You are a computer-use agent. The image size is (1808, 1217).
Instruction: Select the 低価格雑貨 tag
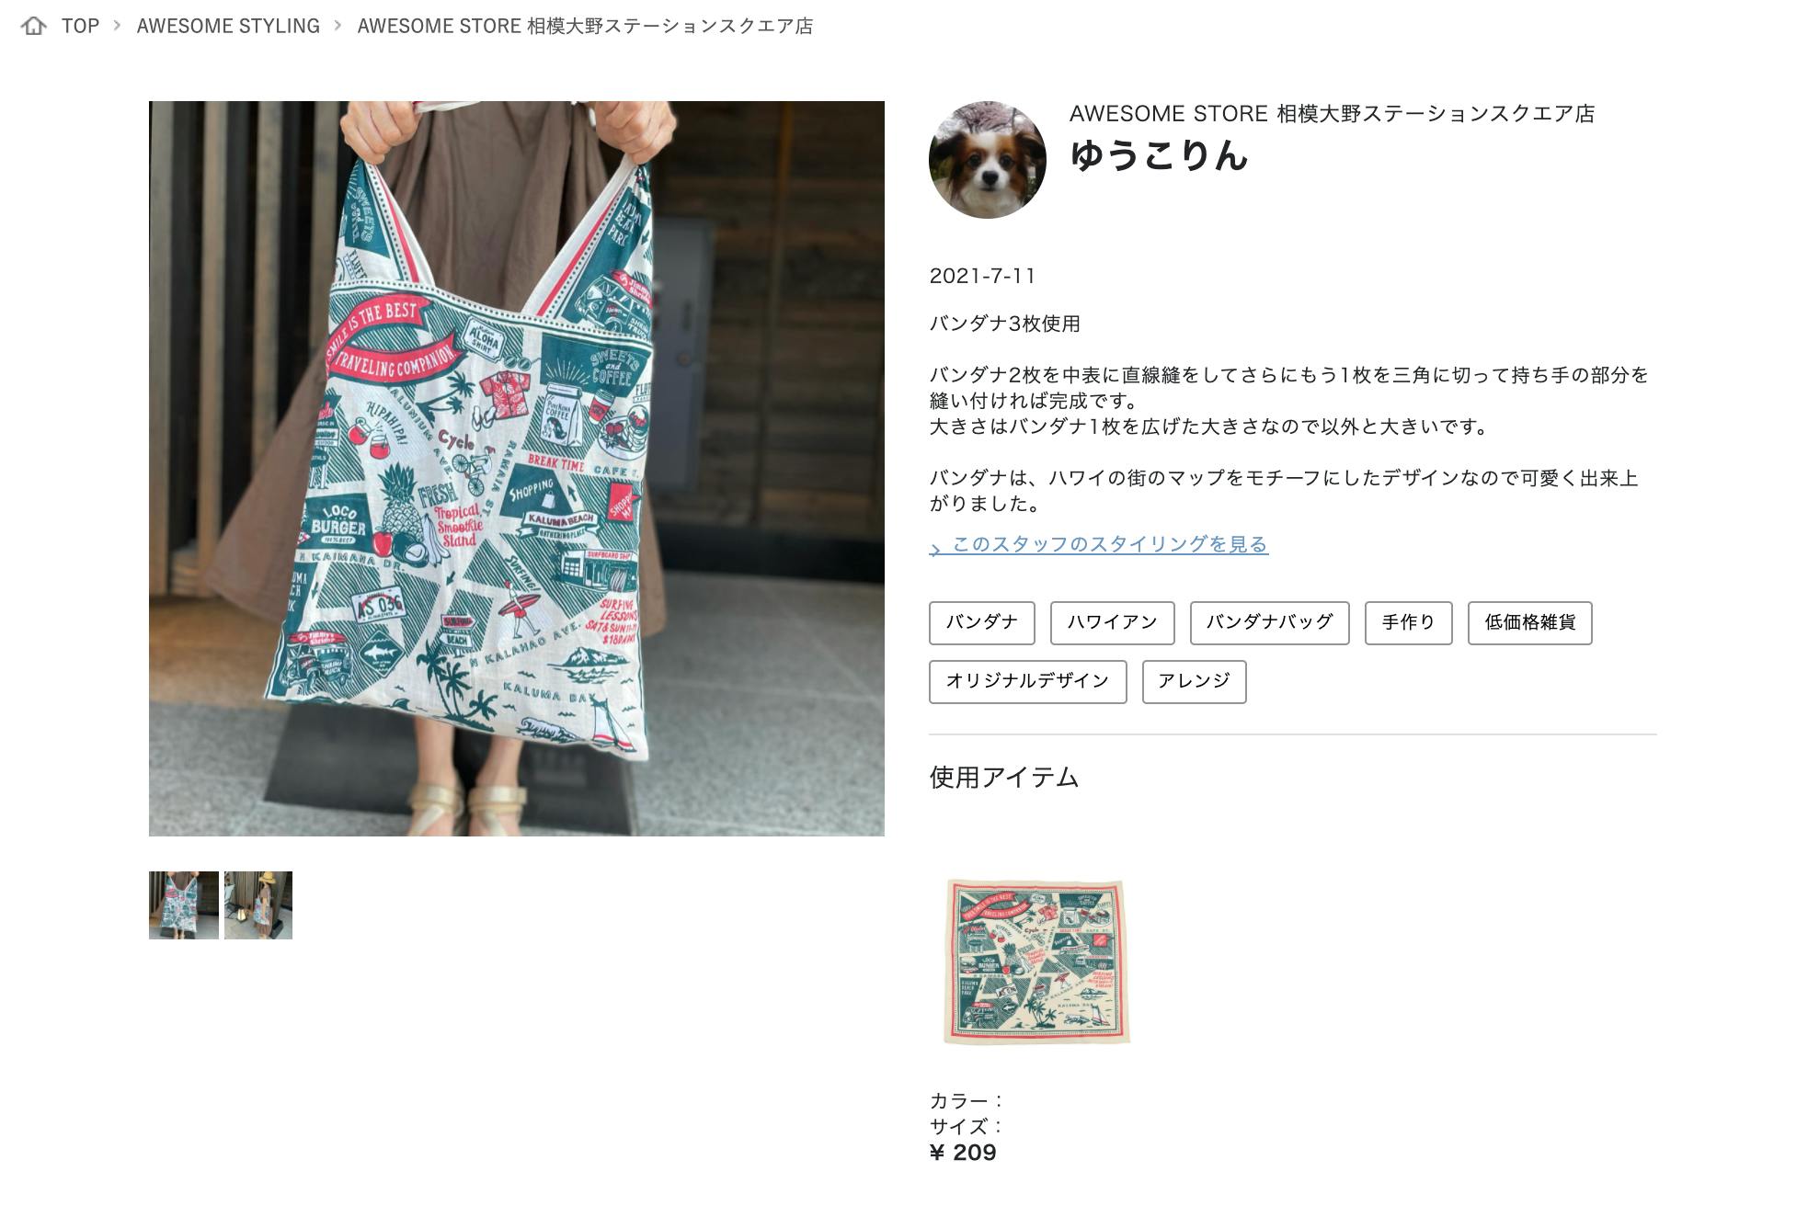[x=1529, y=623]
